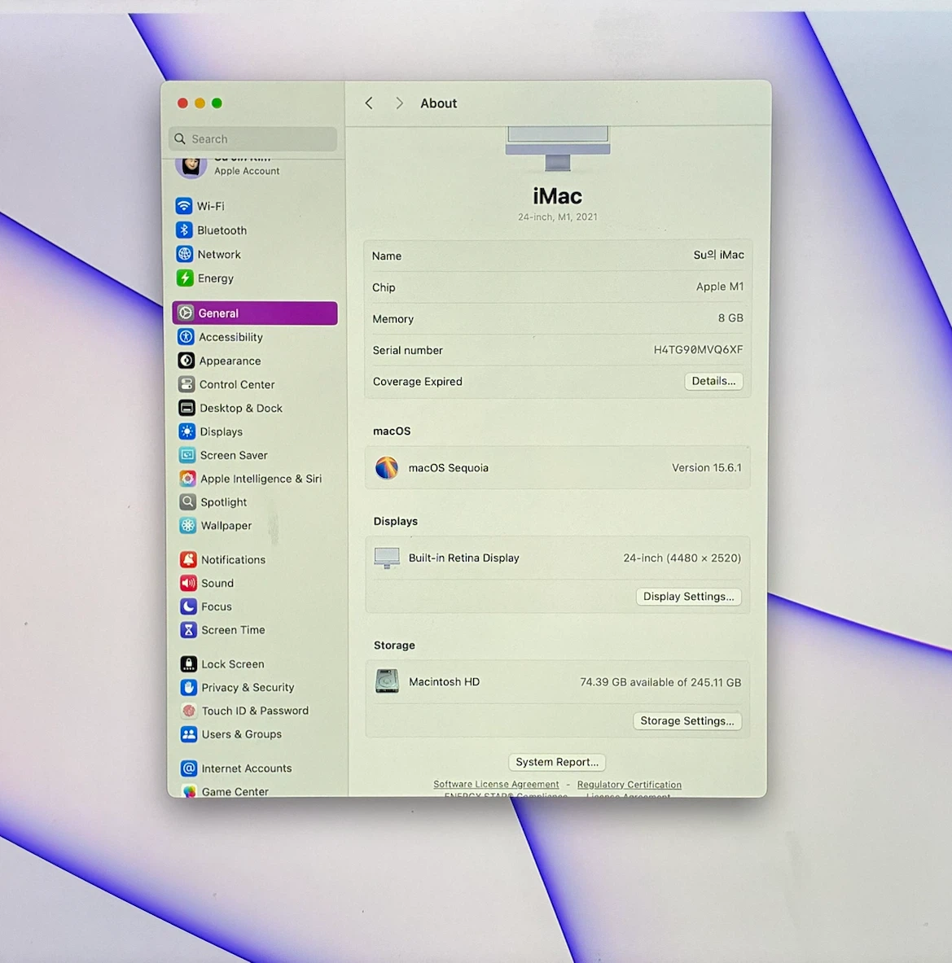The width and height of the screenshot is (952, 963).
Task: Open Software License Agreement link
Action: pos(496,784)
